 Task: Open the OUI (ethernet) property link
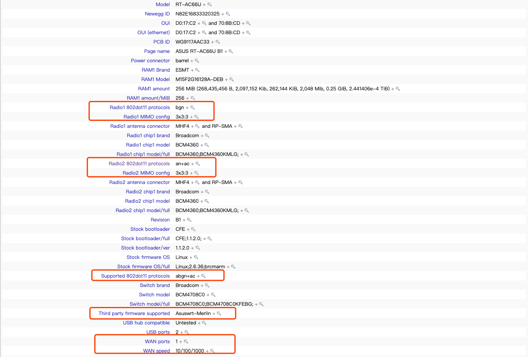click(x=154, y=33)
